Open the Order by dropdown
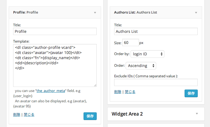The width and height of the screenshot is (210, 127). tap(147, 54)
